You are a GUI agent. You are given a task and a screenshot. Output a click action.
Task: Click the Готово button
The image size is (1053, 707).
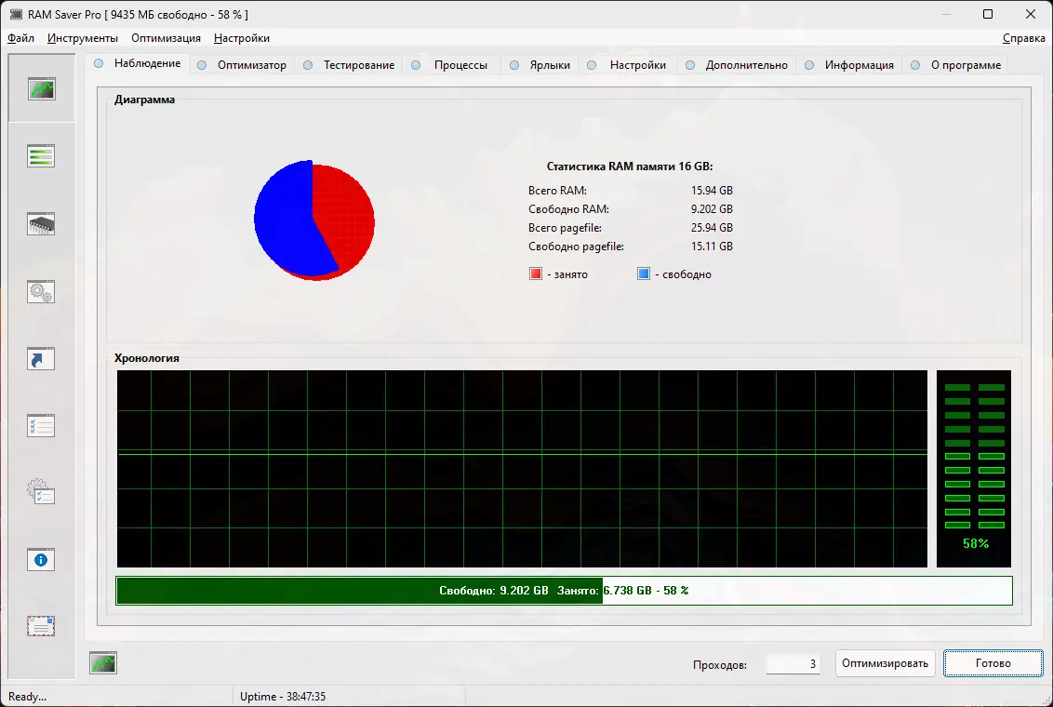coord(993,663)
